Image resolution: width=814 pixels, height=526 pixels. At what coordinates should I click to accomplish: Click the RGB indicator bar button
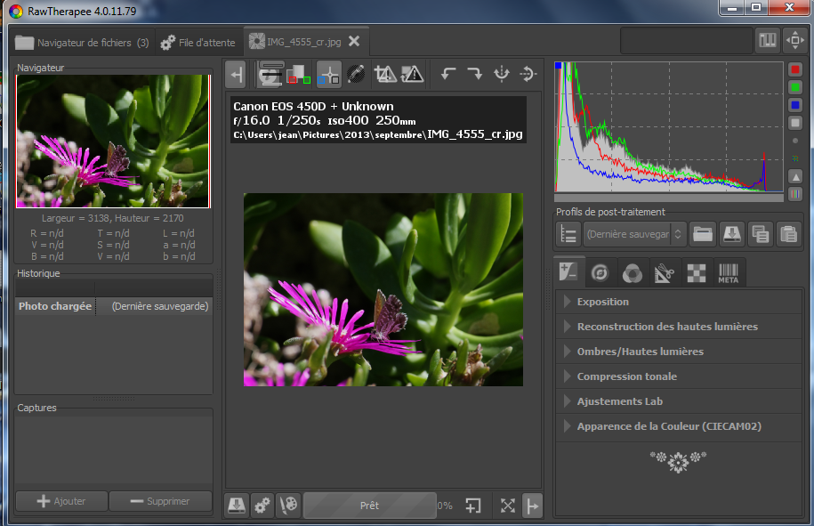click(794, 194)
